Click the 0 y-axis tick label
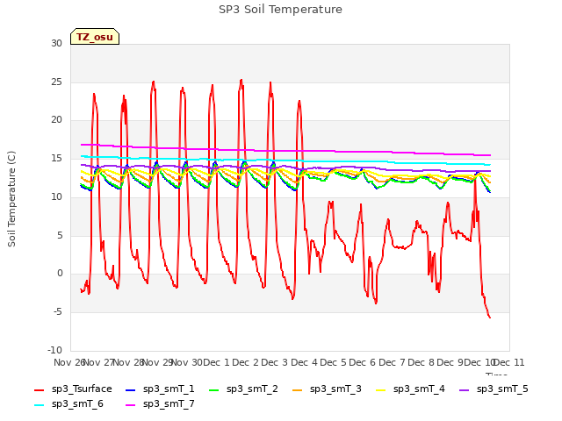The image size is (562, 421). [60, 274]
